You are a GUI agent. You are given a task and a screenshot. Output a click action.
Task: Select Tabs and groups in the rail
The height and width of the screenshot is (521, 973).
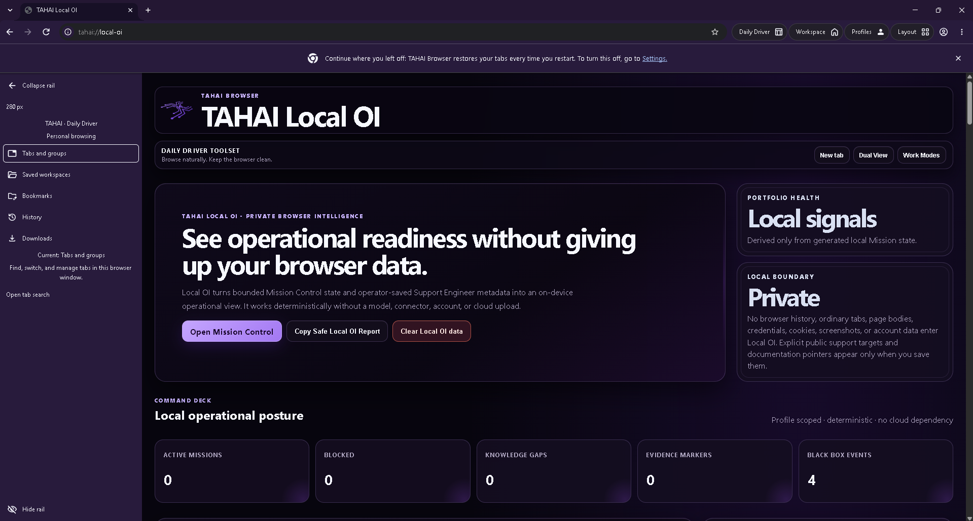click(x=71, y=153)
